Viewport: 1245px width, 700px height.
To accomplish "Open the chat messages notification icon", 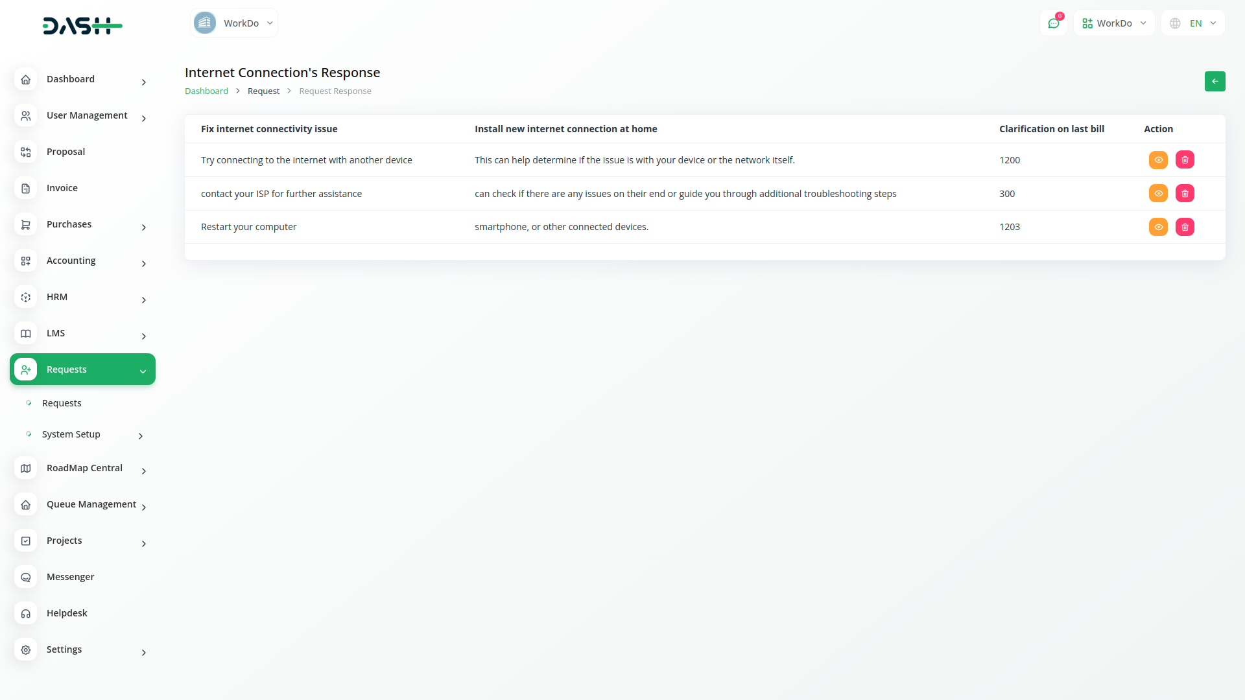I will (1053, 23).
